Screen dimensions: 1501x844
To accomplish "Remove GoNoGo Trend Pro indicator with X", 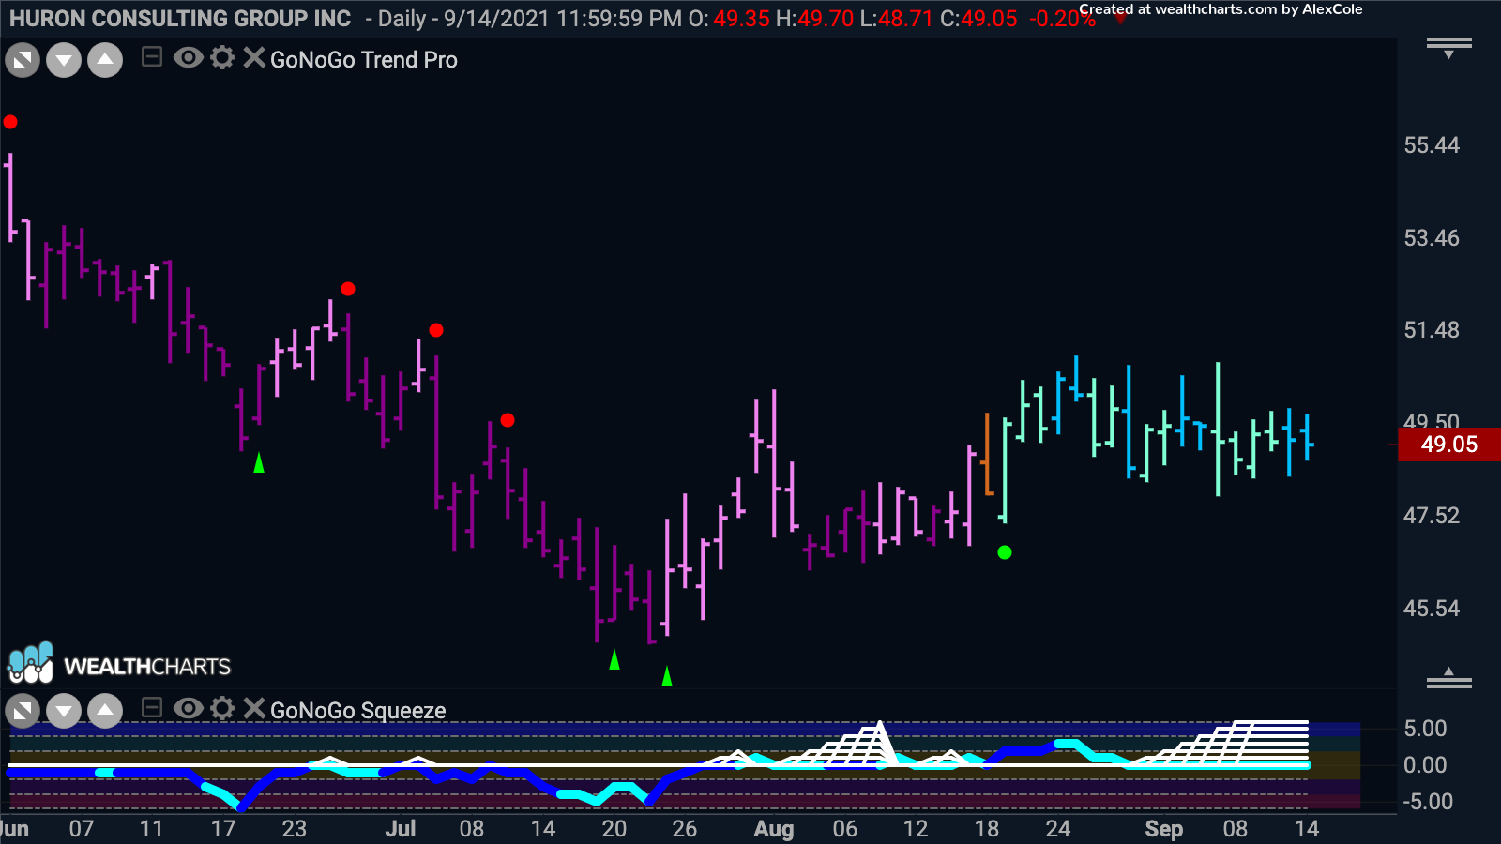I will [253, 58].
